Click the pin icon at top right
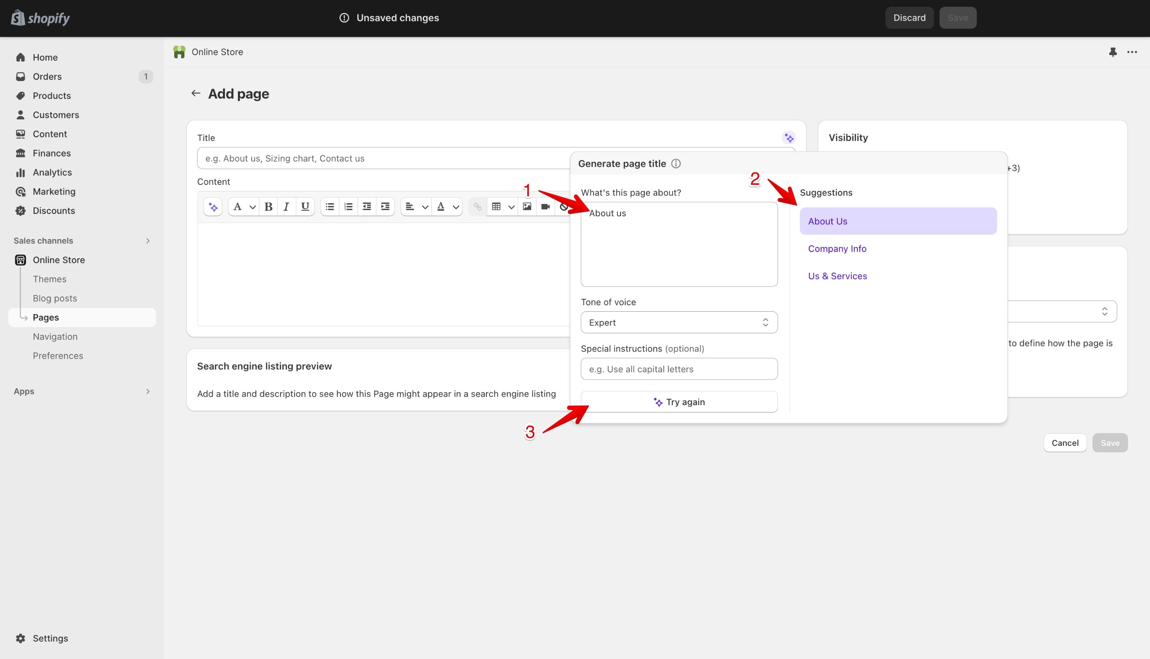The height and width of the screenshot is (659, 1150). coord(1113,52)
